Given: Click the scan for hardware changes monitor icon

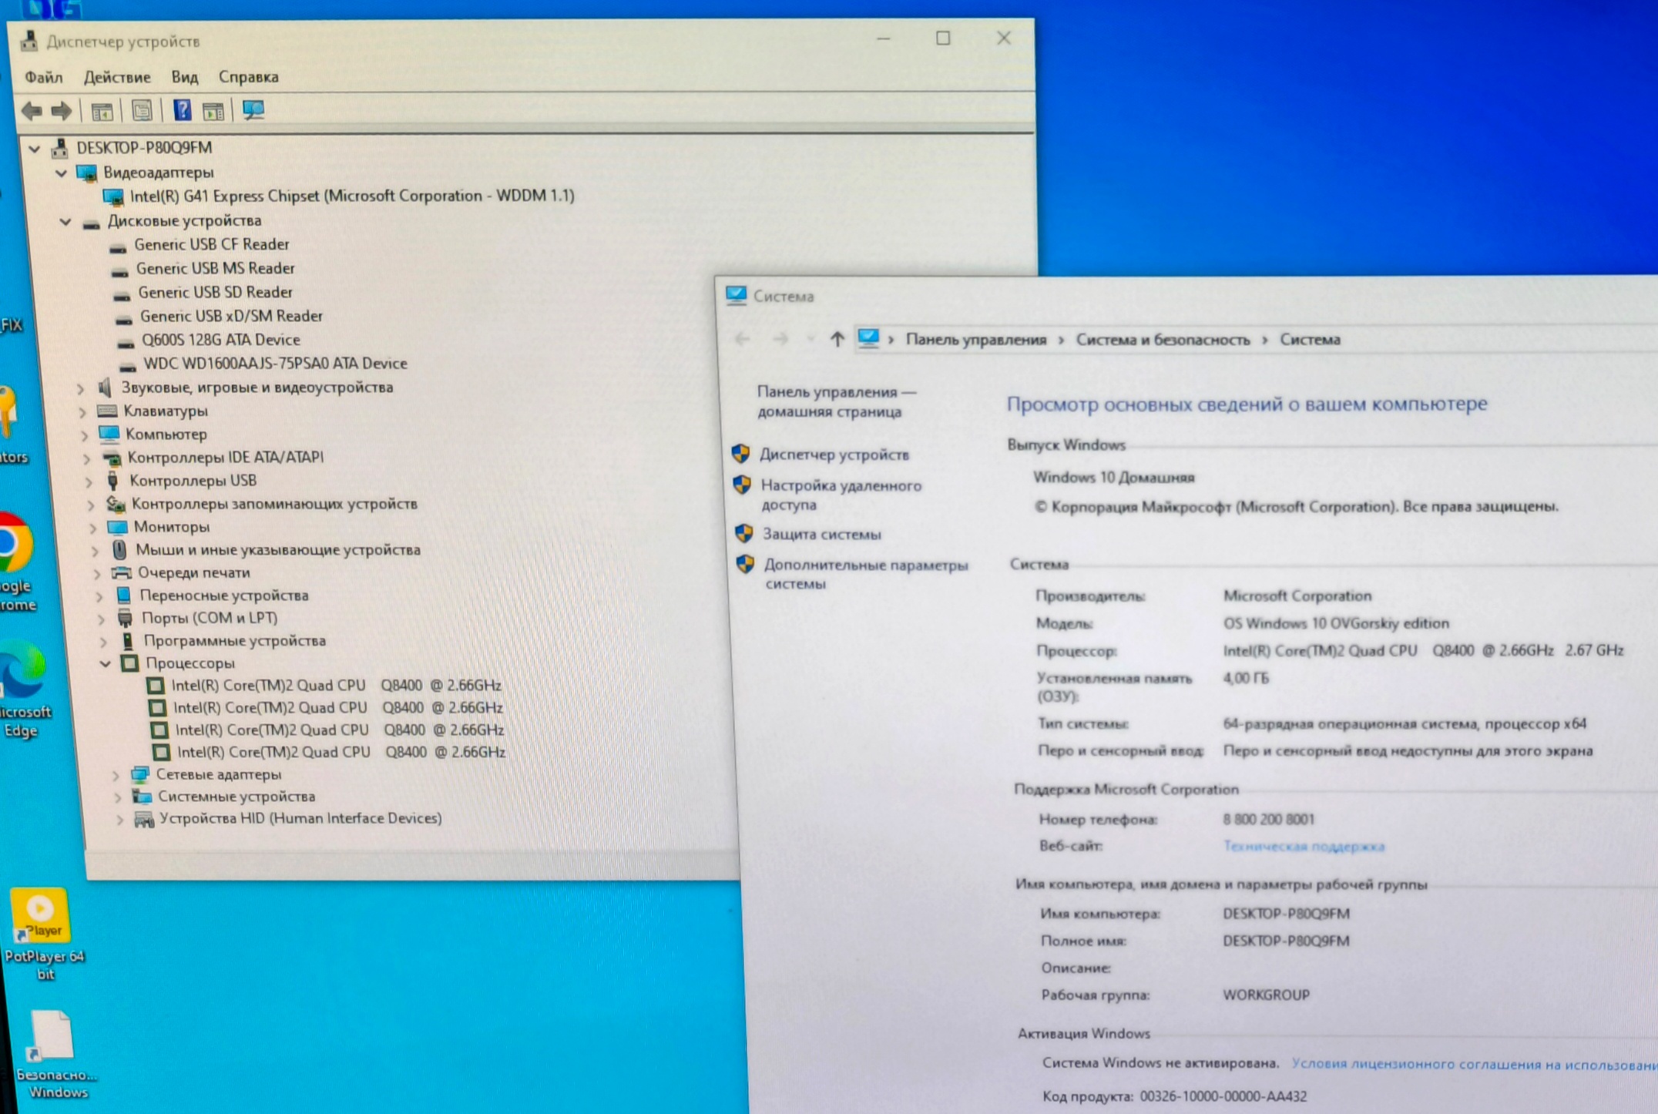Looking at the screenshot, I should point(253,110).
